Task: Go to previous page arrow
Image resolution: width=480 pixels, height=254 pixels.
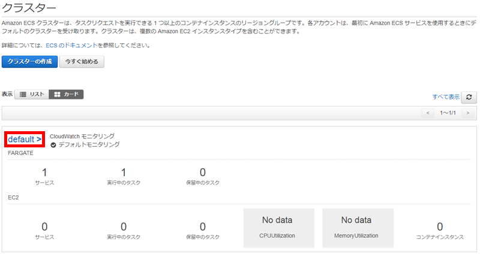Action: pos(428,113)
